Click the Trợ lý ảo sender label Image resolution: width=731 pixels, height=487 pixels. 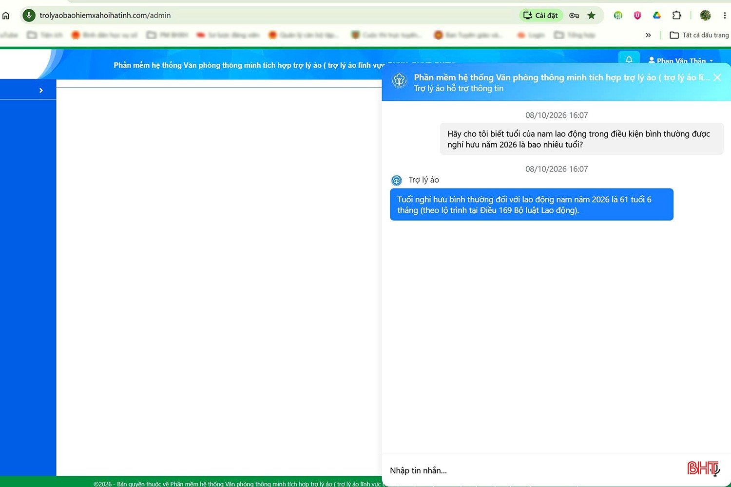(x=423, y=180)
